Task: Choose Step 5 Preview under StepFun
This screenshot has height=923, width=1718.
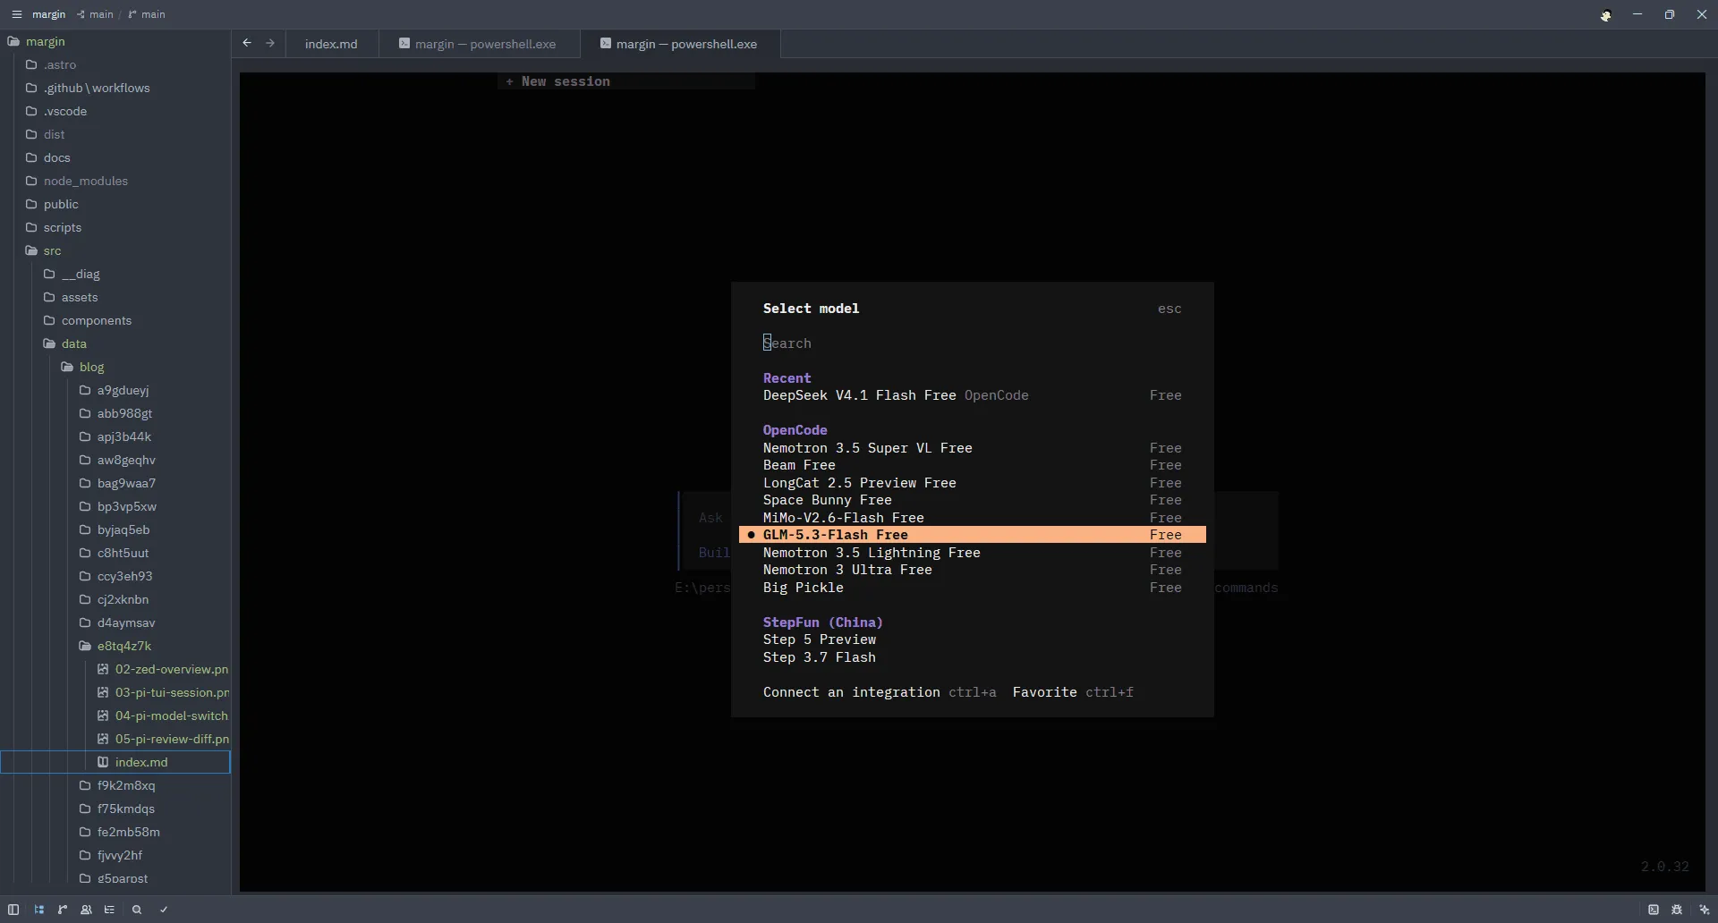Action: click(972, 639)
